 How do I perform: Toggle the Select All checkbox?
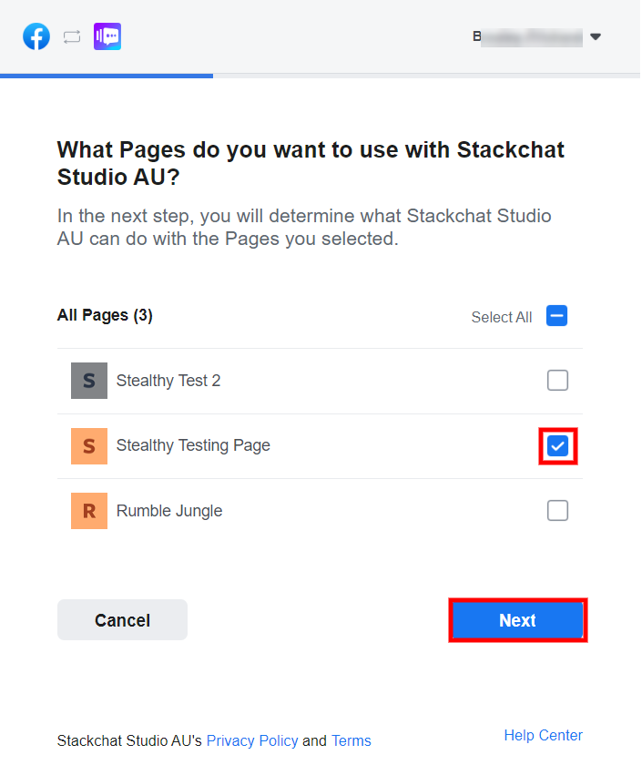(x=556, y=316)
